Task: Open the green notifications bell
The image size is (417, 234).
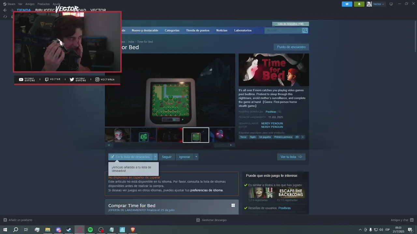Action: [359, 4]
